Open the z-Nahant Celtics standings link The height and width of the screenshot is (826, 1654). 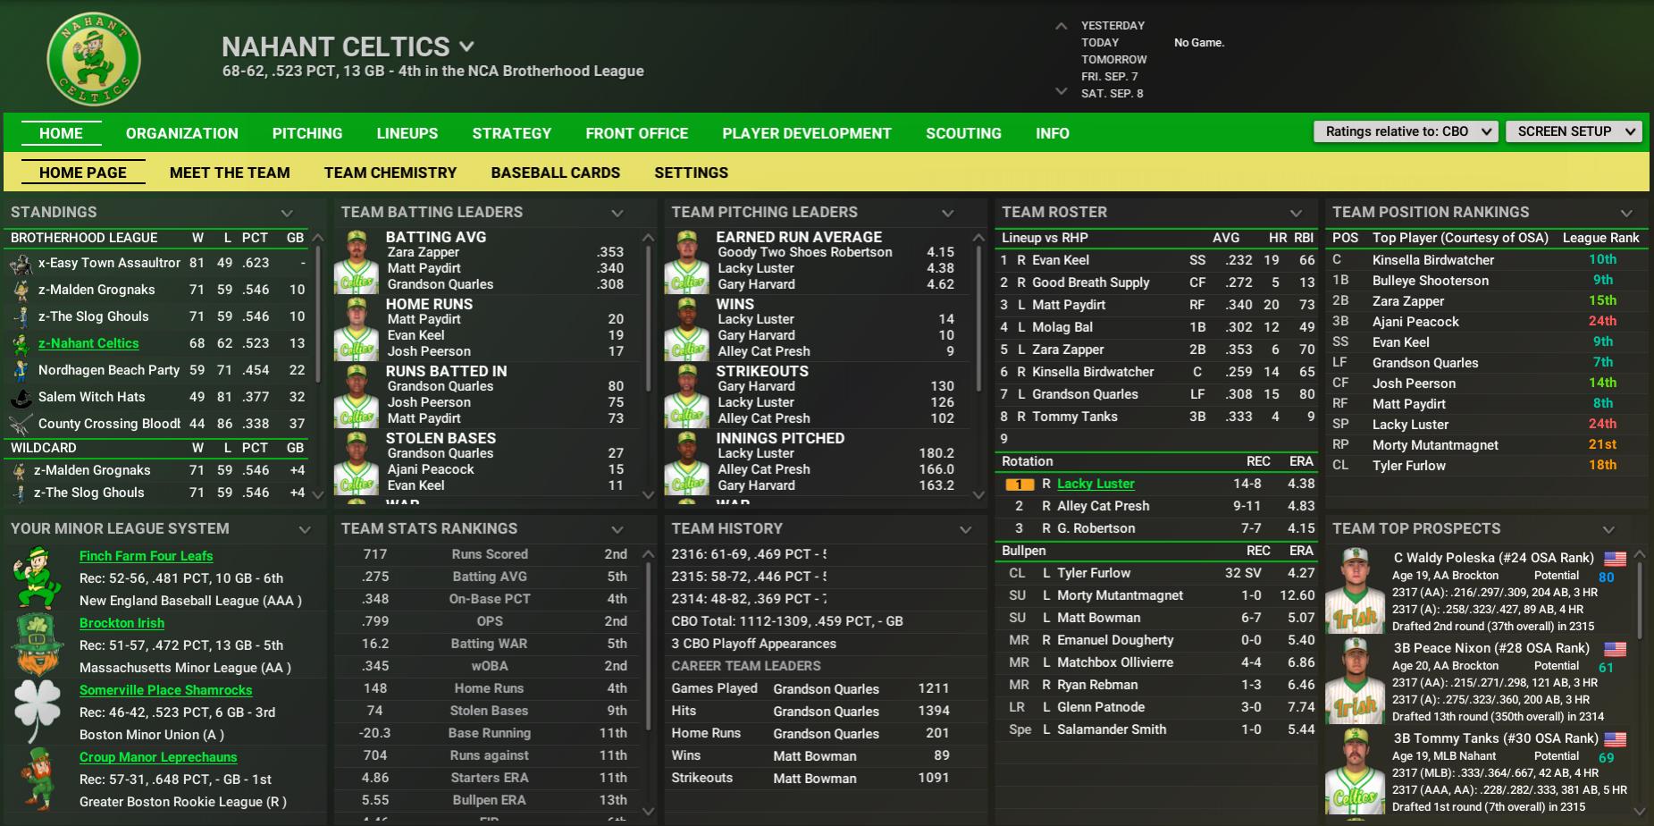[x=88, y=343]
